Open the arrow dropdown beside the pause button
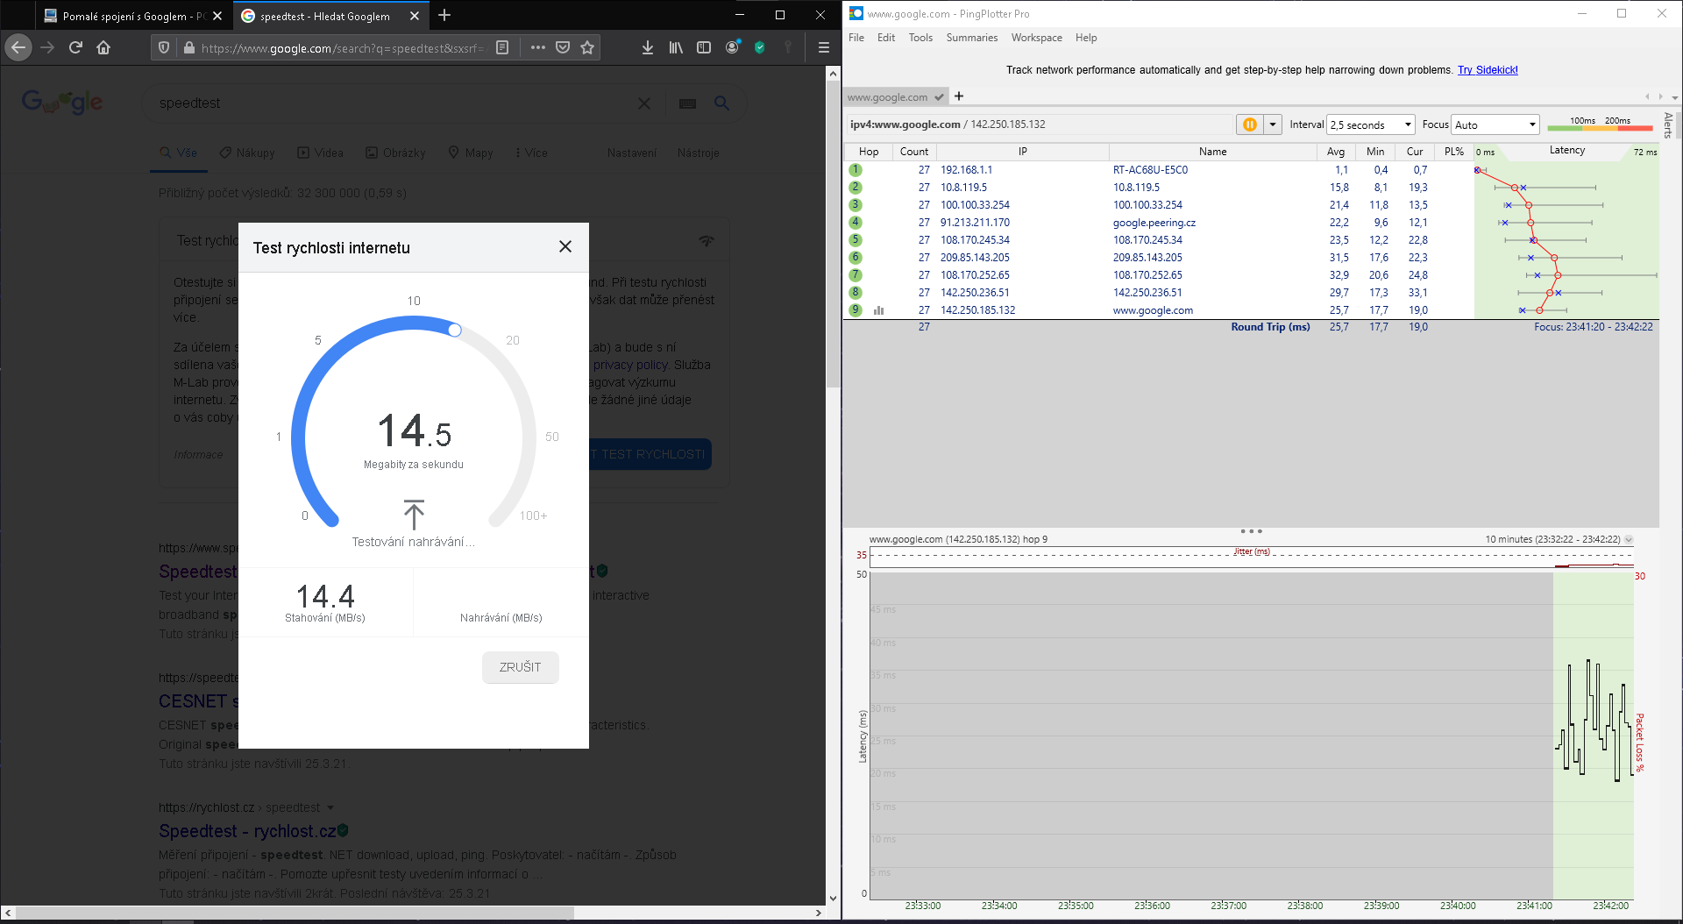 (x=1273, y=124)
